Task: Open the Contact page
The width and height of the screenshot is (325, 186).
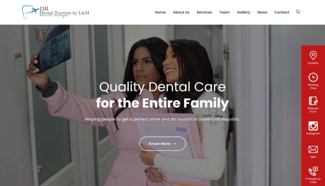Action: [x=282, y=12]
